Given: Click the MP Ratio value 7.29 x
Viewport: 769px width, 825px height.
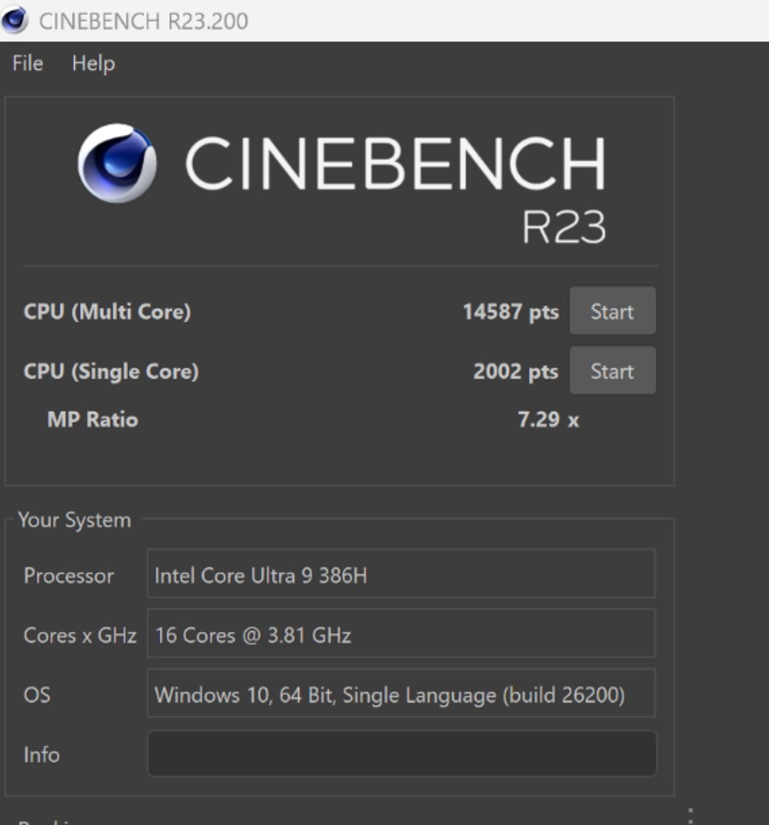Looking at the screenshot, I should tap(548, 420).
